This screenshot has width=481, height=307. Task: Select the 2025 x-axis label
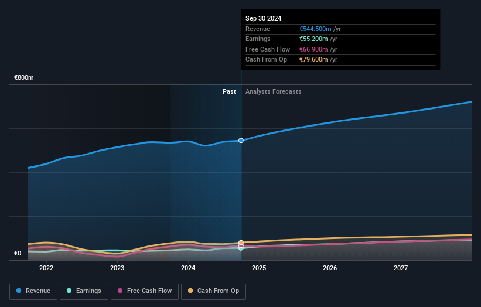coord(259,268)
